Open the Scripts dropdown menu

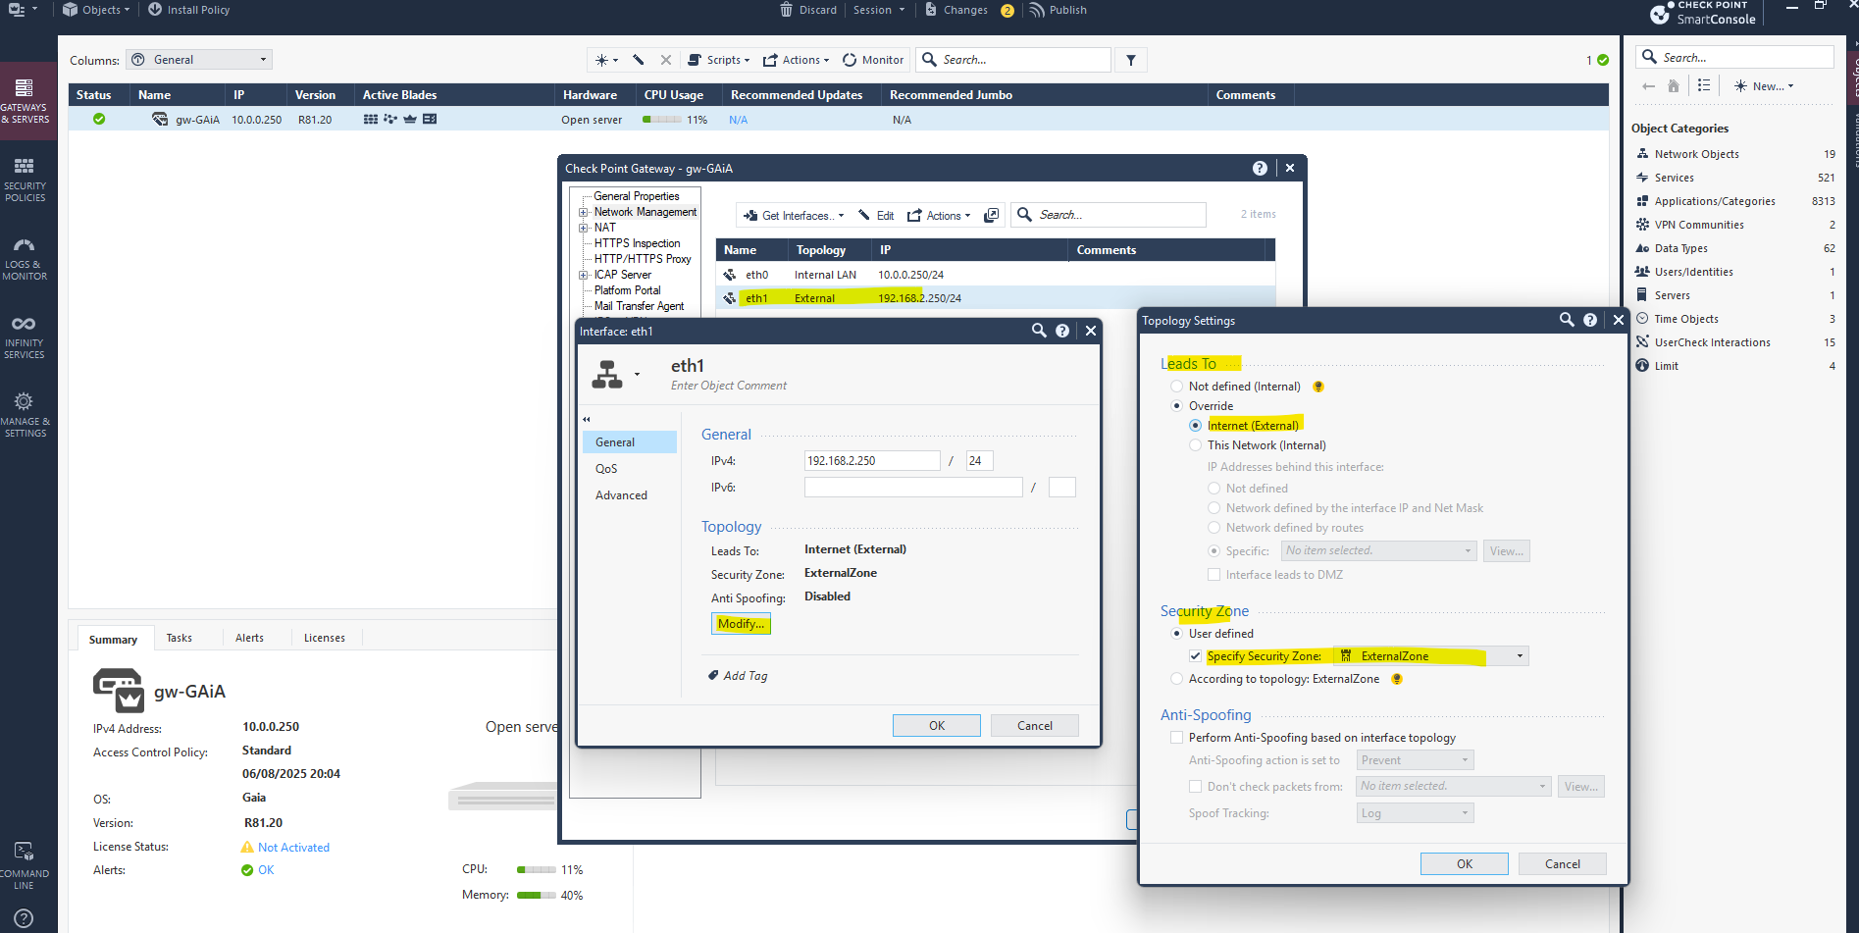coord(719,60)
